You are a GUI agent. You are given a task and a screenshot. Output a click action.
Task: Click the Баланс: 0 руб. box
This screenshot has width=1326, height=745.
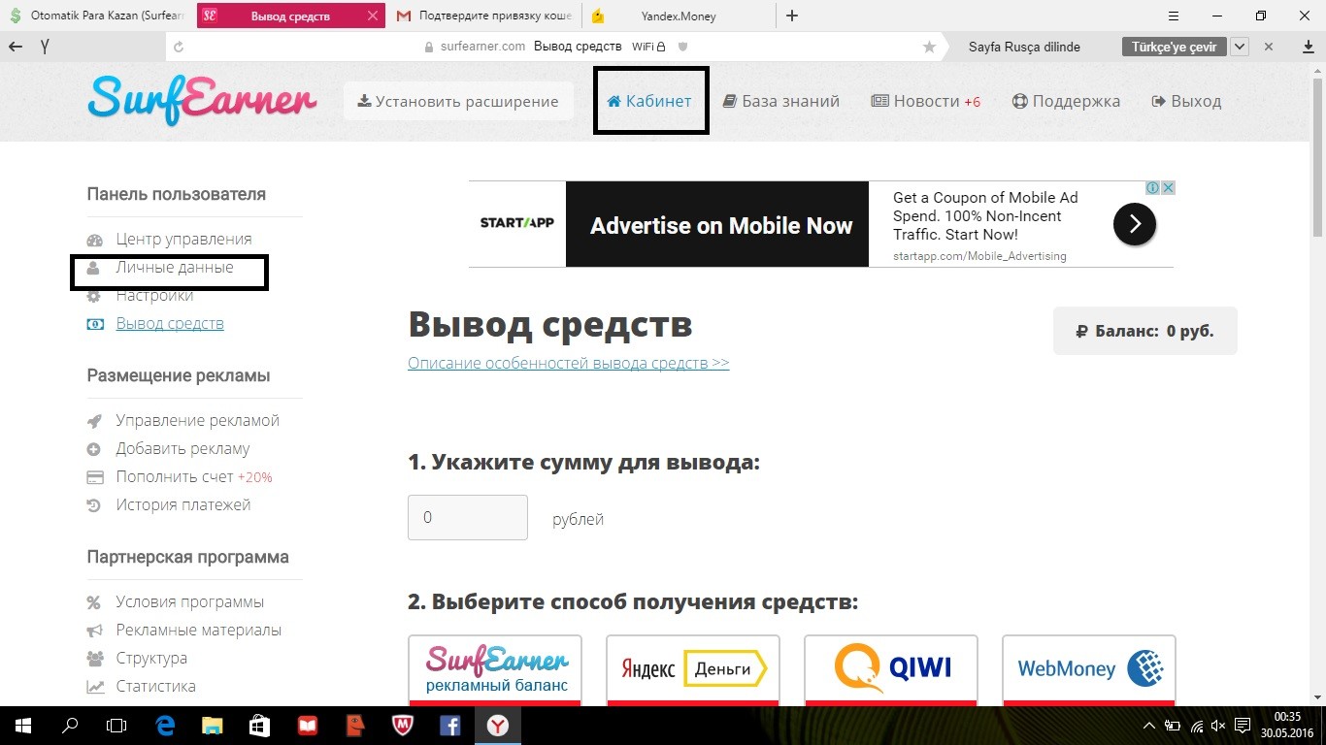tap(1145, 331)
